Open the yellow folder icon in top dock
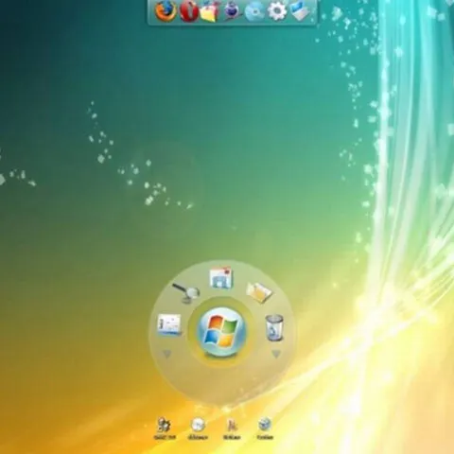454x454 pixels. click(209, 11)
